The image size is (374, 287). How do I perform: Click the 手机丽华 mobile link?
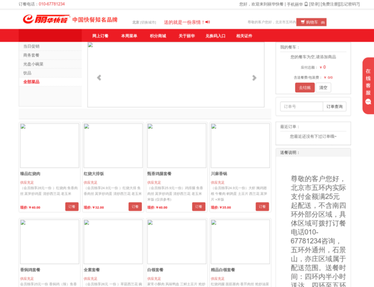(295, 4)
